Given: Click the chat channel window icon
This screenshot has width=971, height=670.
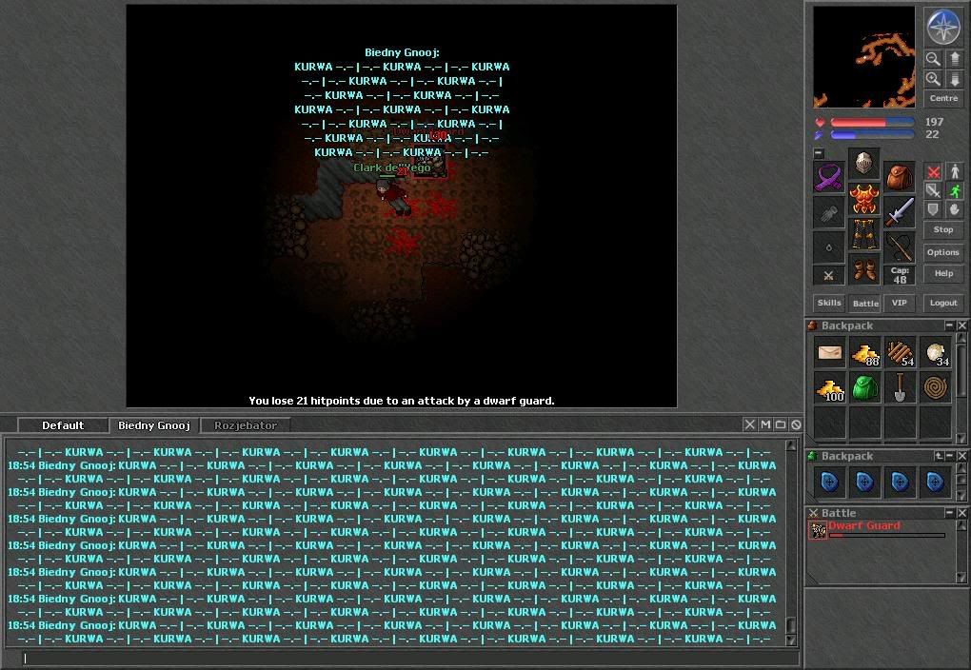Looking at the screenshot, I should pos(781,424).
